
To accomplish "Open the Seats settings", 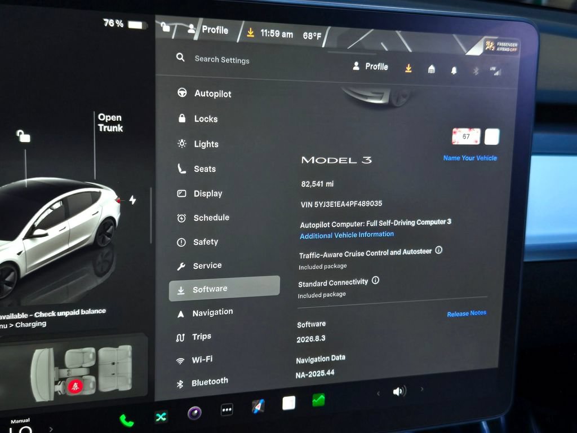I will pos(197,169).
